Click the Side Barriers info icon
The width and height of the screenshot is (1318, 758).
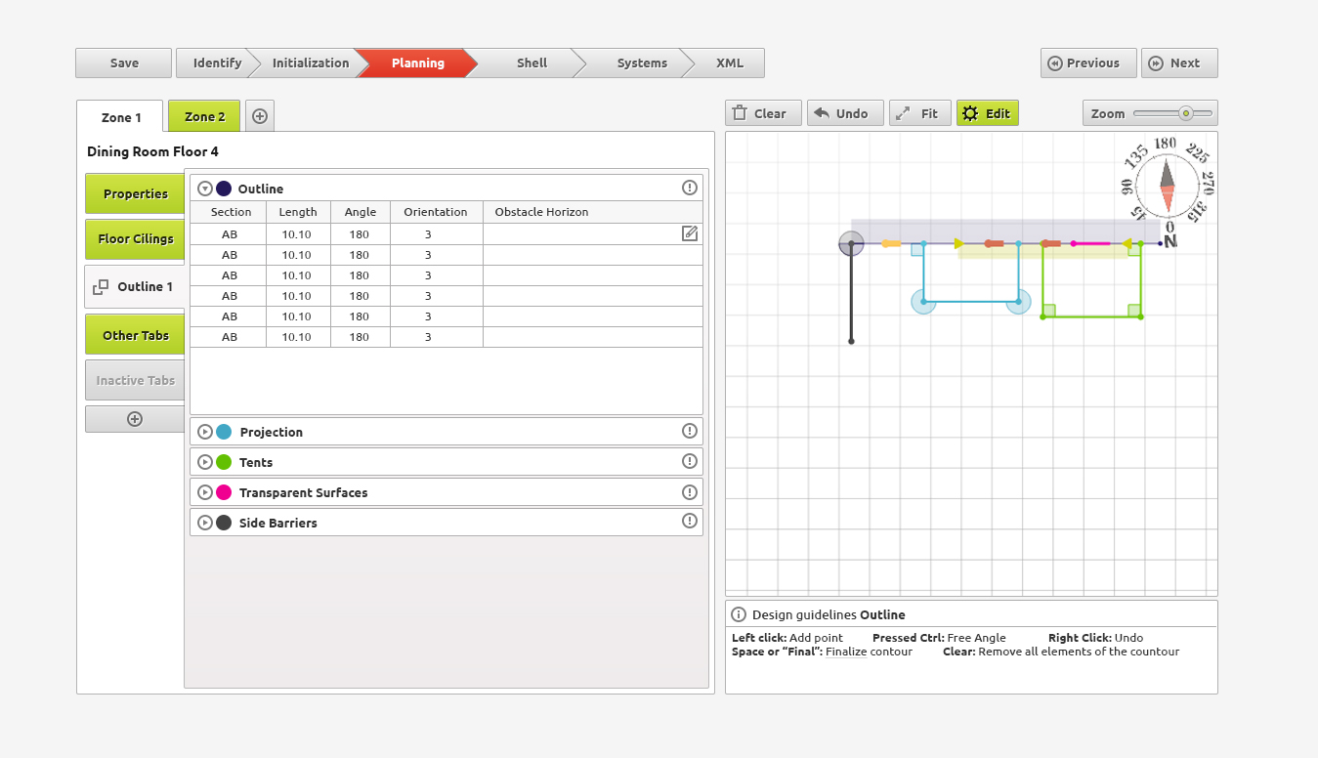(x=690, y=522)
